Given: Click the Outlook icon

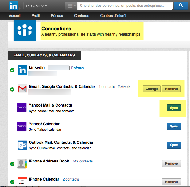Looking at the screenshot, I should pyautogui.click(x=22, y=145).
